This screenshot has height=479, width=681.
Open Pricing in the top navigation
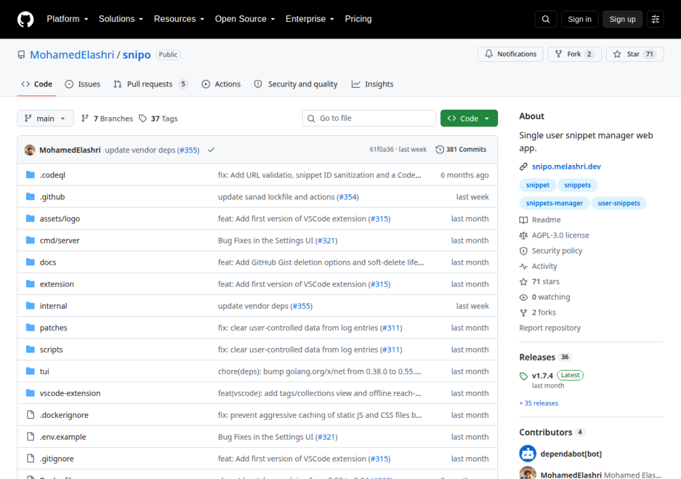[358, 19]
